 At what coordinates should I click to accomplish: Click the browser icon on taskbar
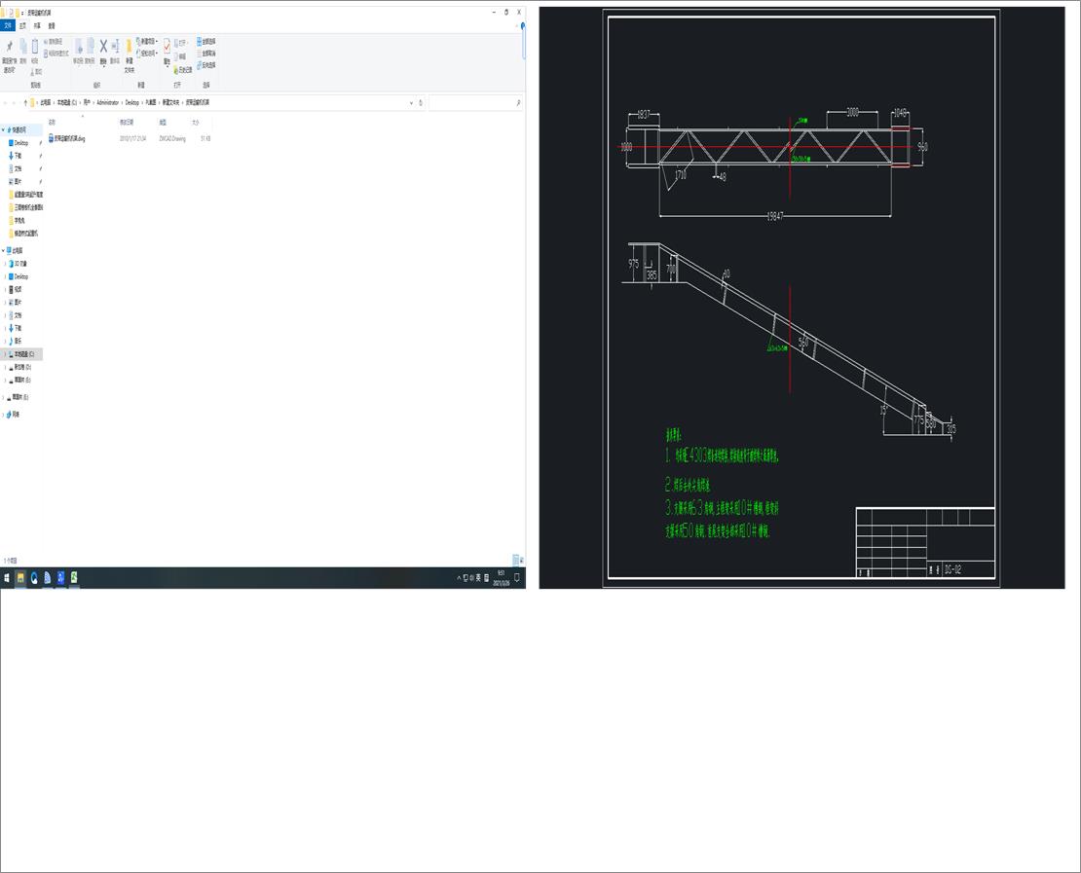(34, 578)
